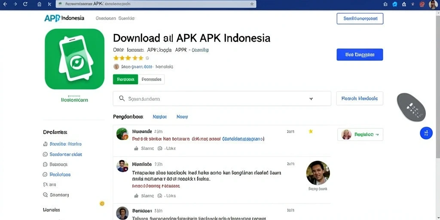This screenshot has width=440, height=220.
Task: Click the icon beside Bouioogo in the sidebar
Action: coord(45,165)
